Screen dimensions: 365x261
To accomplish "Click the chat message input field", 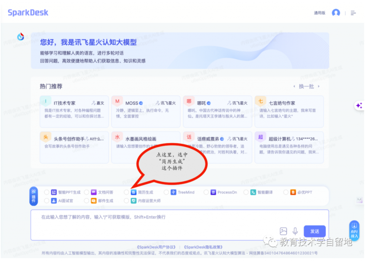I will pos(180,225).
